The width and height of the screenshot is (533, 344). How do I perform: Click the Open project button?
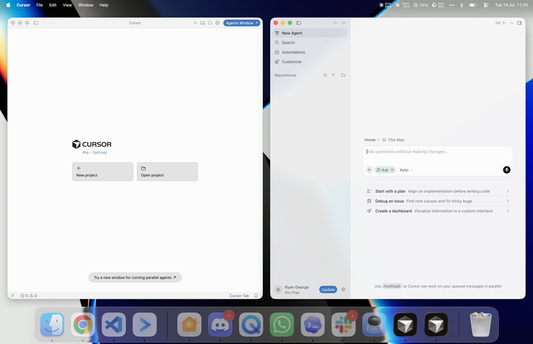point(167,172)
